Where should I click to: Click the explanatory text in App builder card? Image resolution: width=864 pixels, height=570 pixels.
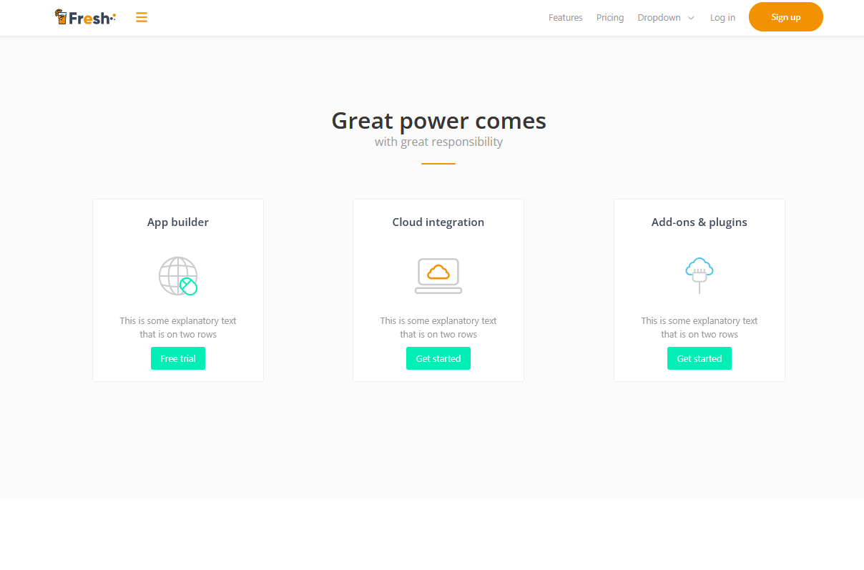[178, 328]
